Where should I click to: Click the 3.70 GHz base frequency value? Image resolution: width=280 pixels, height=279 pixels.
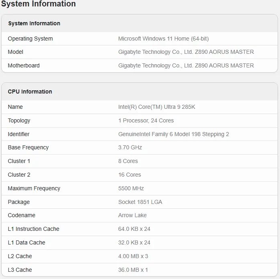tap(130, 148)
